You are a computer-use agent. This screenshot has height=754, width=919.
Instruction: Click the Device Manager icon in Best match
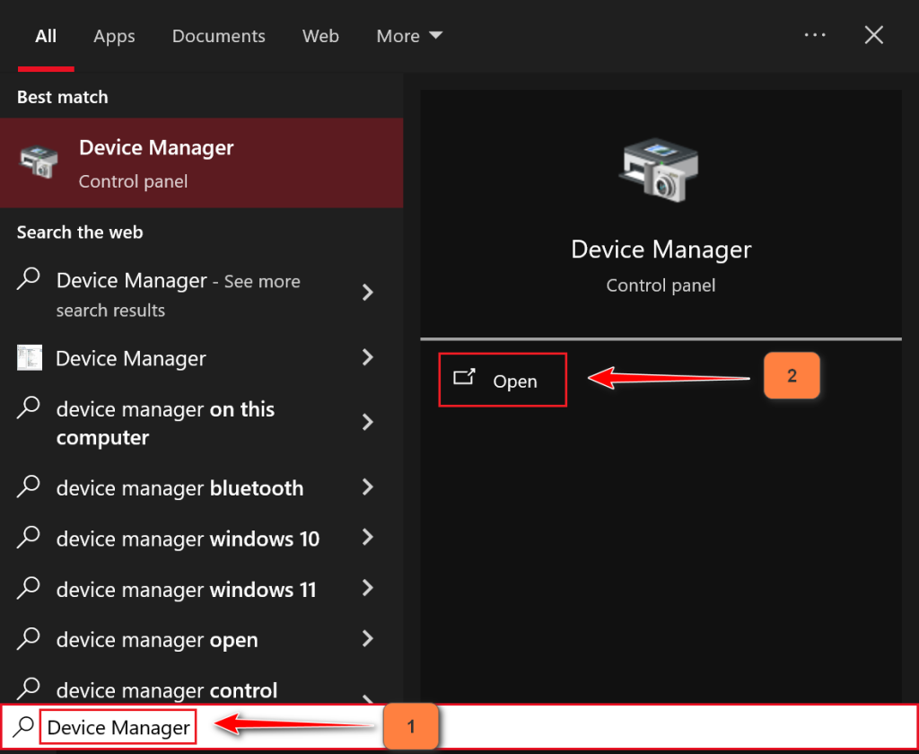tap(39, 162)
